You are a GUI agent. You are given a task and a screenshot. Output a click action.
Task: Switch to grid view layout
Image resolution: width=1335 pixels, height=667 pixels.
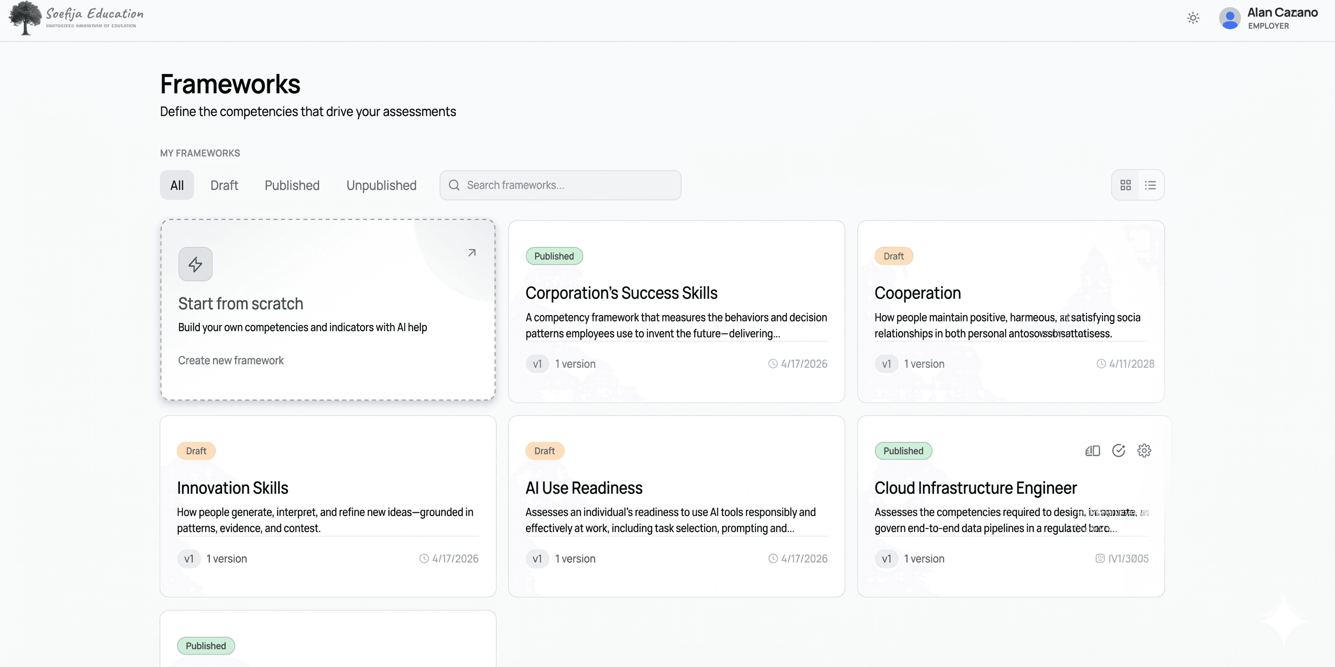(1125, 185)
